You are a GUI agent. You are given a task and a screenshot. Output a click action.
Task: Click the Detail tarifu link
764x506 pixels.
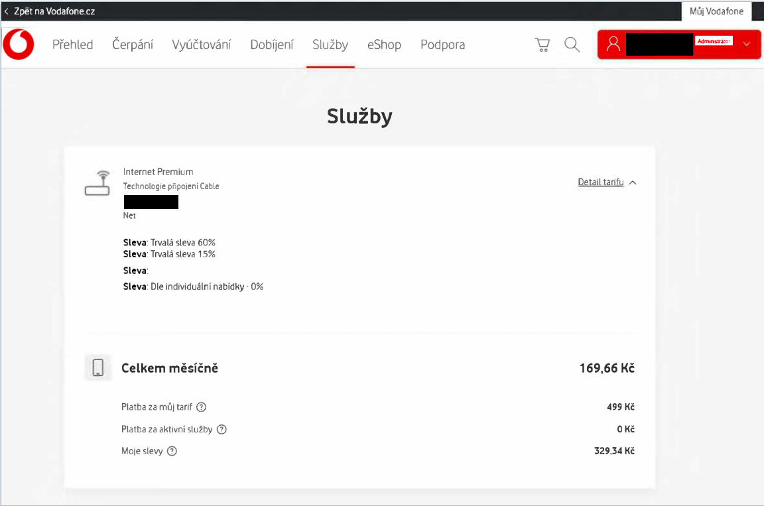tap(601, 182)
